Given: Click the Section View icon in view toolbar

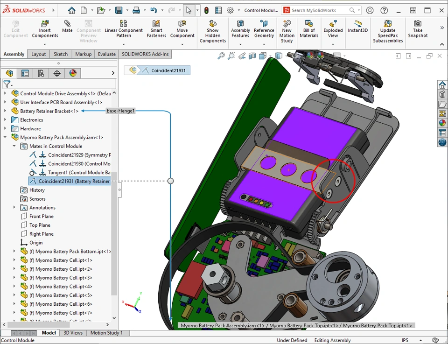Looking at the screenshot, I should 252,56.
